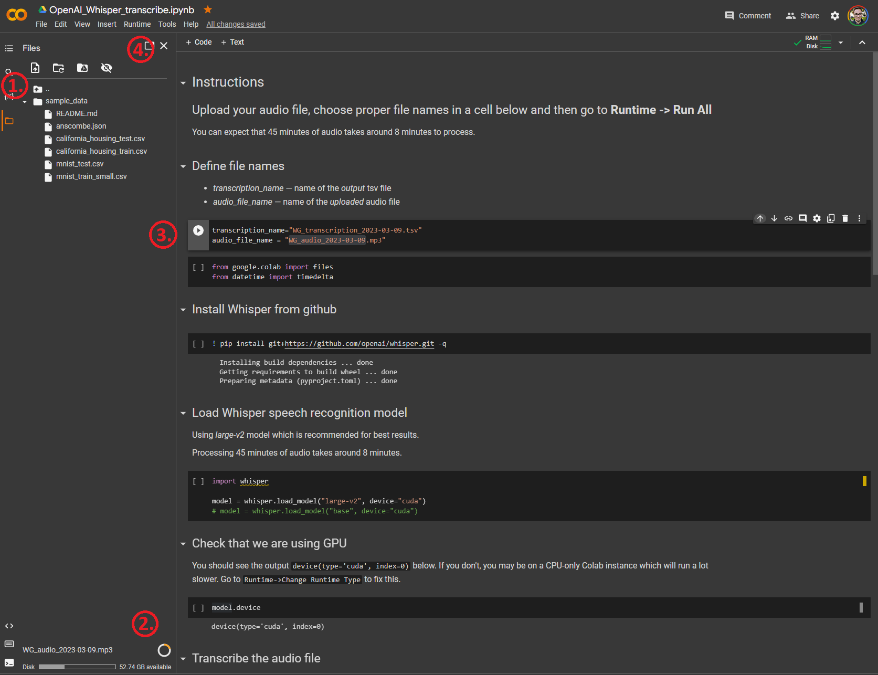Open the View menu
The height and width of the screenshot is (675, 878).
(82, 24)
